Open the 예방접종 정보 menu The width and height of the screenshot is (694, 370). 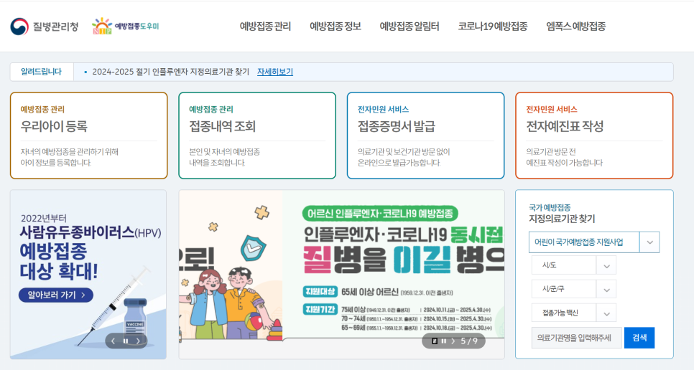pyautogui.click(x=335, y=27)
